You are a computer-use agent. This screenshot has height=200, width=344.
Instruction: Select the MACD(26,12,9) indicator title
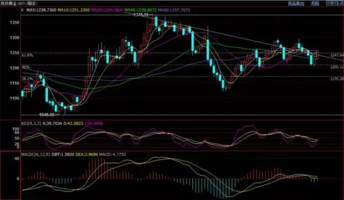tap(36, 154)
